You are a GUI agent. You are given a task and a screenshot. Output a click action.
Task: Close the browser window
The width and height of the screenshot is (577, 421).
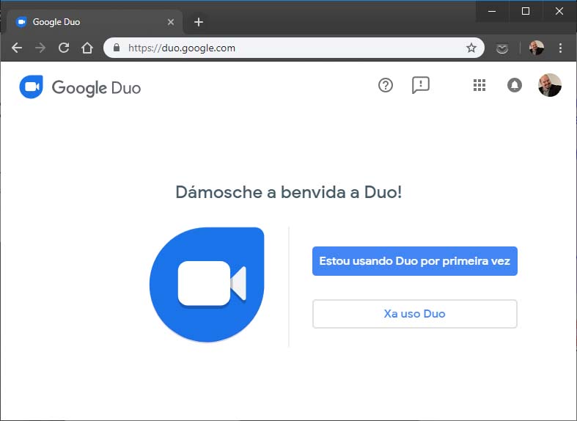coord(559,11)
